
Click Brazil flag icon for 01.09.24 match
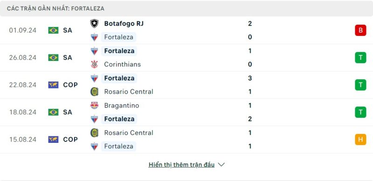pos(53,30)
